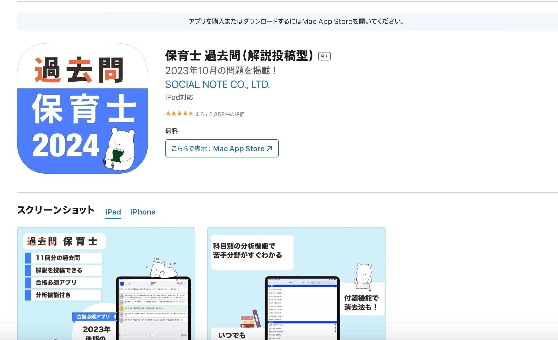
Task: Click the Mac App Store banner message
Action: pos(296,21)
